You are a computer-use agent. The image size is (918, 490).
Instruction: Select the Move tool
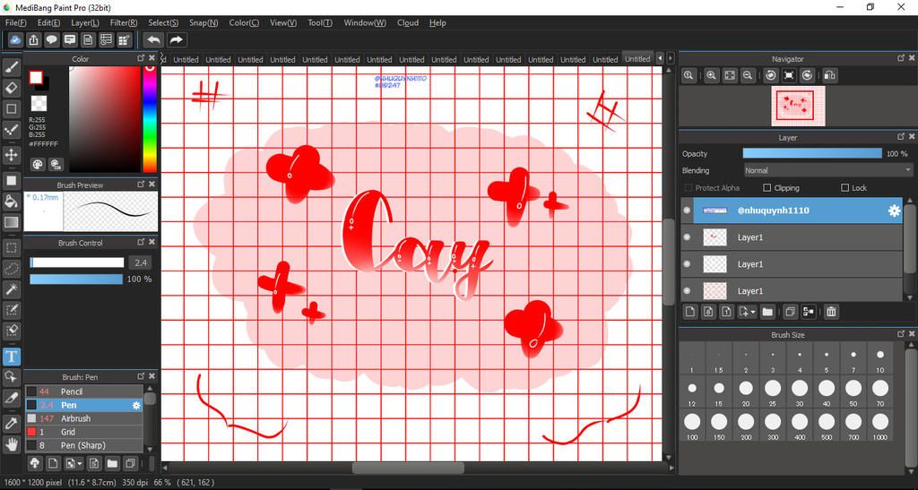(11, 155)
